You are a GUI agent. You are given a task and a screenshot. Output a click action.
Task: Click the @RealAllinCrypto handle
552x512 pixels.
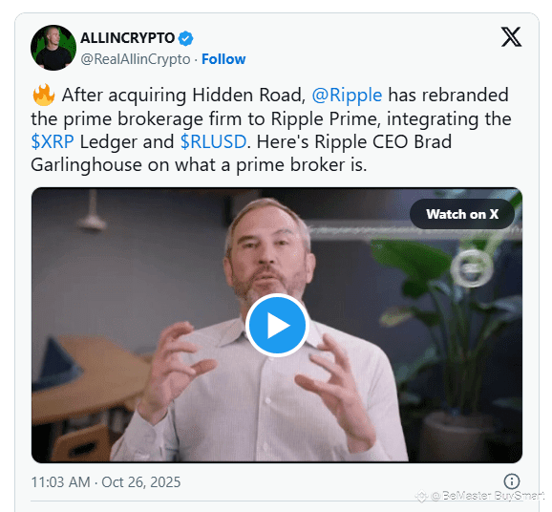(x=136, y=59)
